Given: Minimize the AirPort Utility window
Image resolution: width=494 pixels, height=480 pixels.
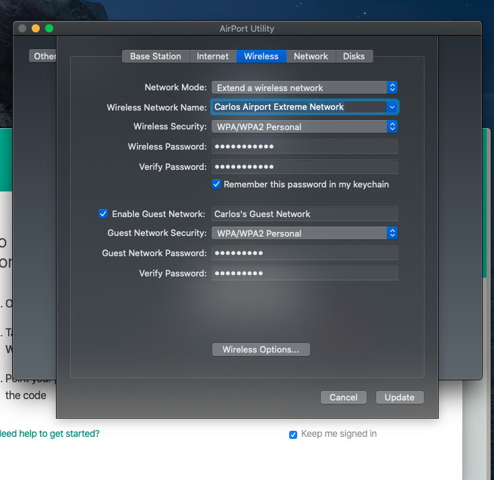Looking at the screenshot, I should coord(36,28).
